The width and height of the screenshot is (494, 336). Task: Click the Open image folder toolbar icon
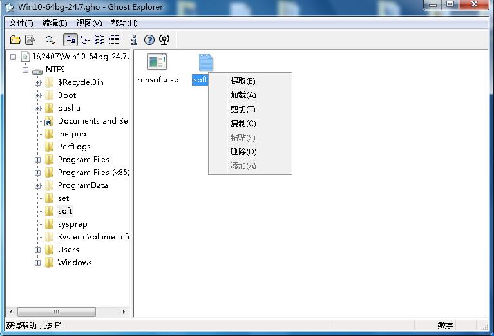pyautogui.click(x=15, y=40)
